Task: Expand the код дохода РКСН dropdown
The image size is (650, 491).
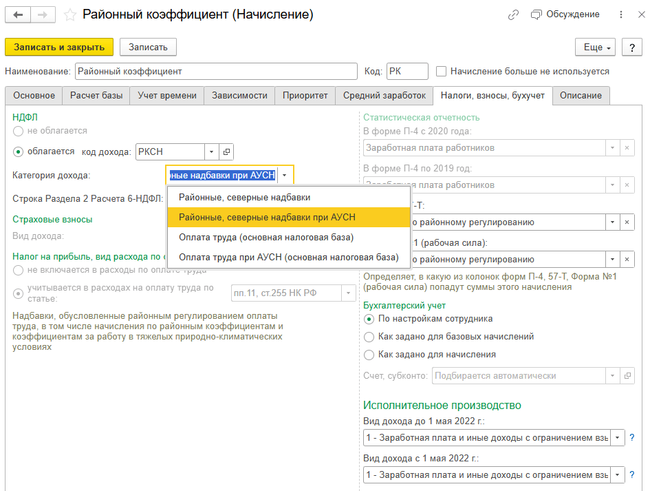Action: point(212,152)
